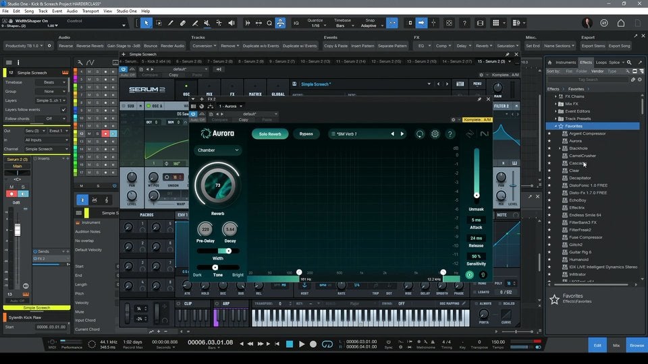Select the Listen speaker tool

(x=232, y=23)
